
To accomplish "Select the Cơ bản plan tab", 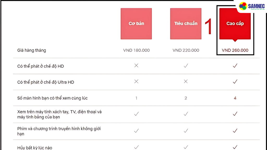I will (136, 23).
